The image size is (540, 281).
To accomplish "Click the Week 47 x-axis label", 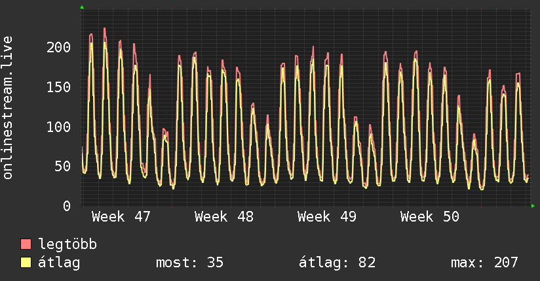I will coord(121,217).
